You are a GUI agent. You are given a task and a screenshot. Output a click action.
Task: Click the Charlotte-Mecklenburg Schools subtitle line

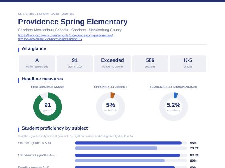pyautogui.click(x=70, y=30)
